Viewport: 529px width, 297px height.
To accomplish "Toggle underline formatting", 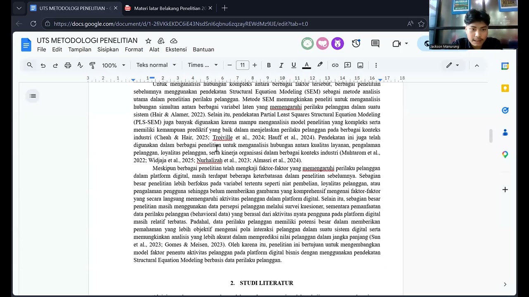I will pos(293,65).
